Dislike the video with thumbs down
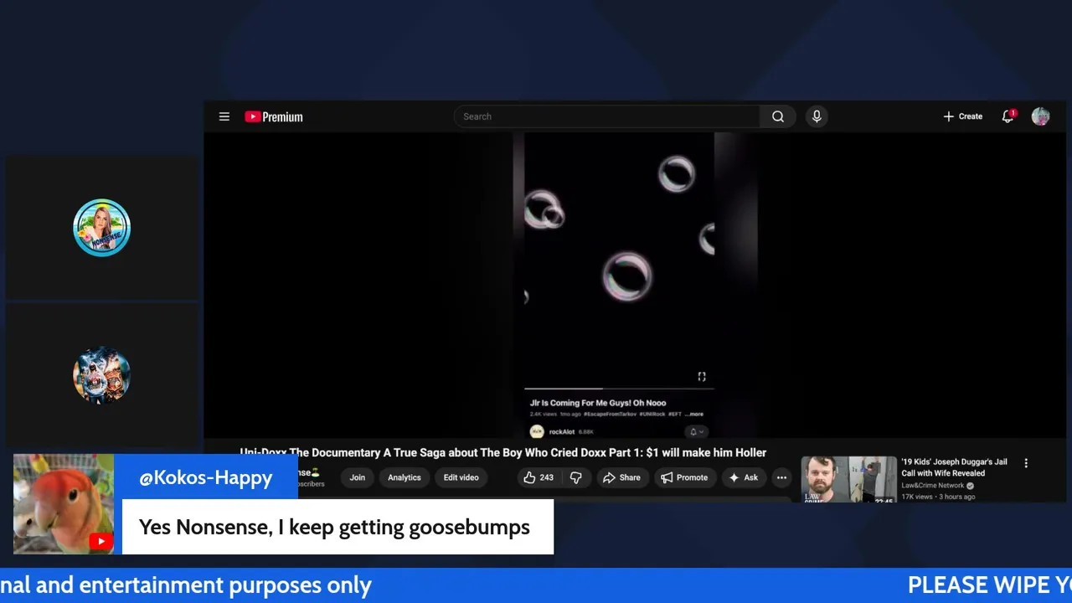 576,477
